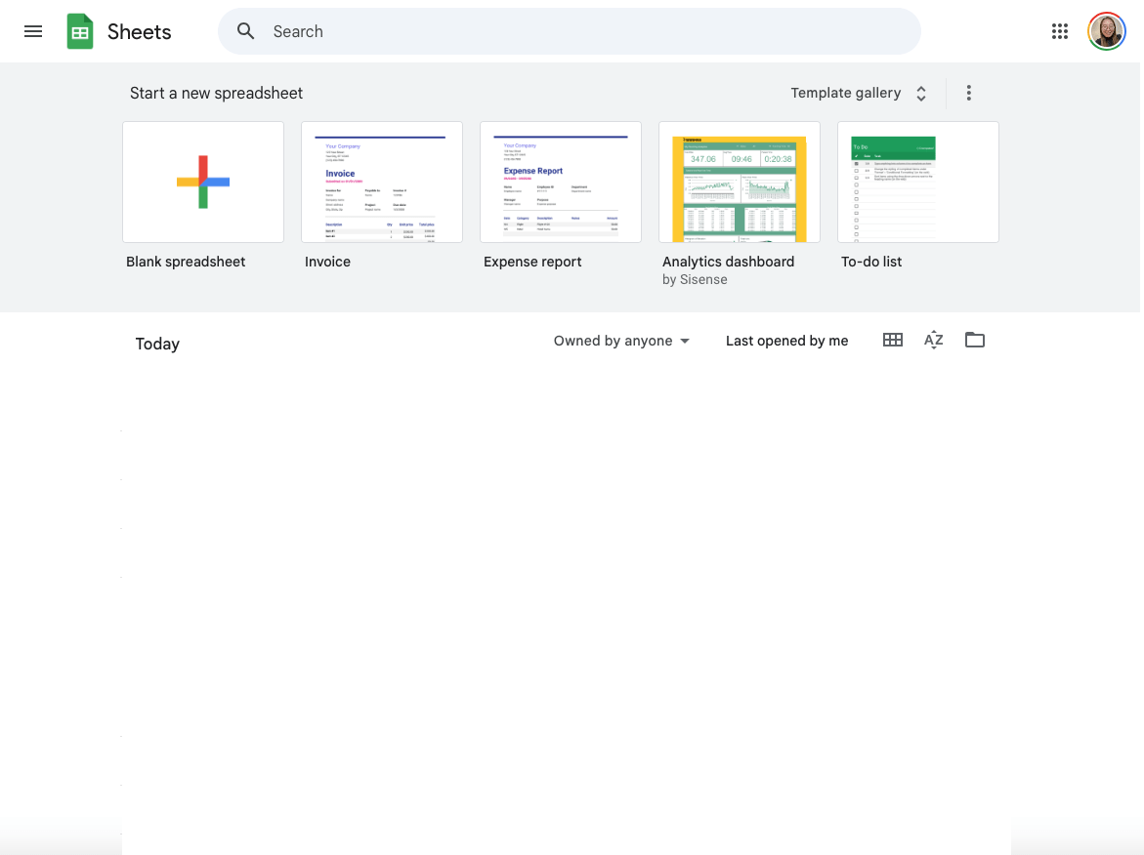
Task: Switch to grid view icon
Action: [x=893, y=340]
